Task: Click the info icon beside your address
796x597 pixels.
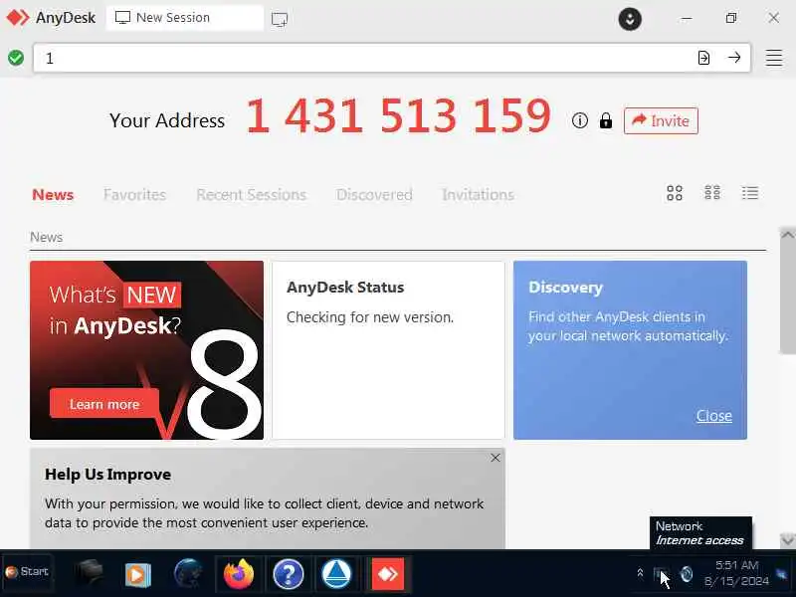Action: coord(580,120)
